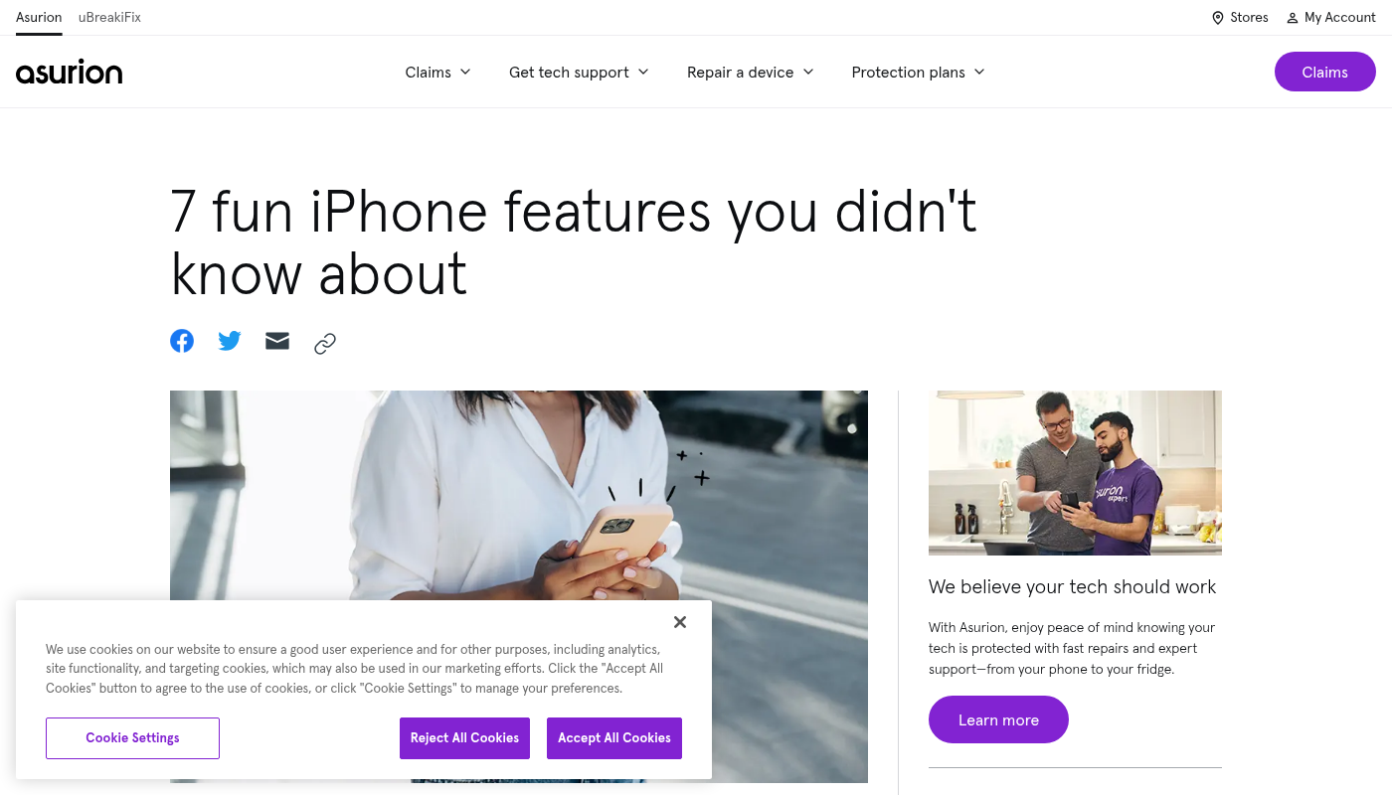Click the Asurion expert sidebar photo
The image size is (1392, 795).
[x=1075, y=473]
